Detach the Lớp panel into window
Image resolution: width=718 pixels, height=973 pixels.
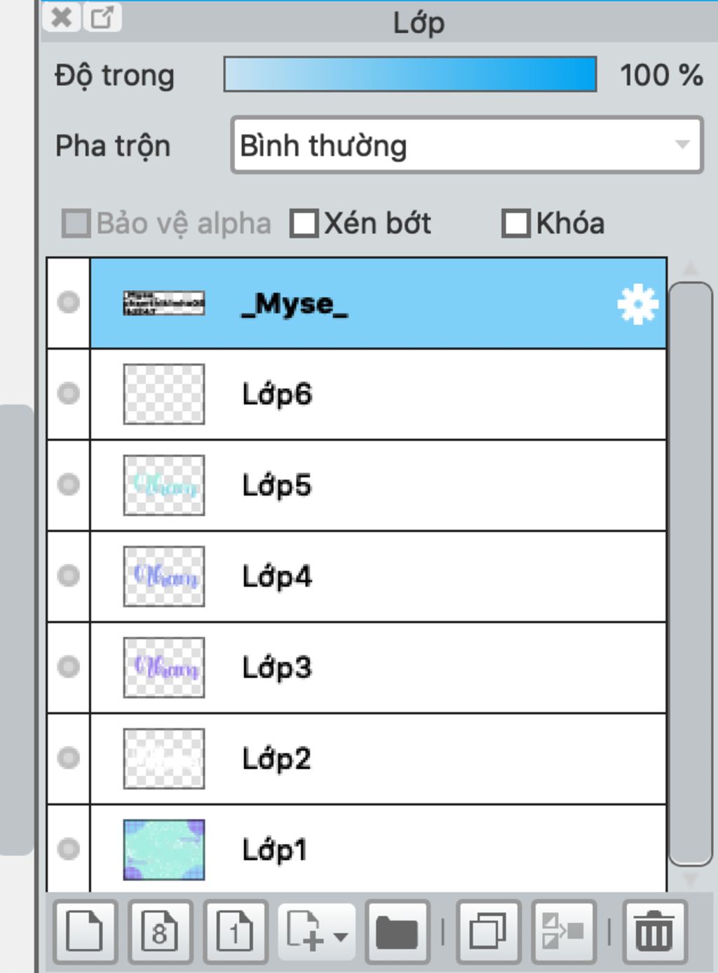coord(102,18)
